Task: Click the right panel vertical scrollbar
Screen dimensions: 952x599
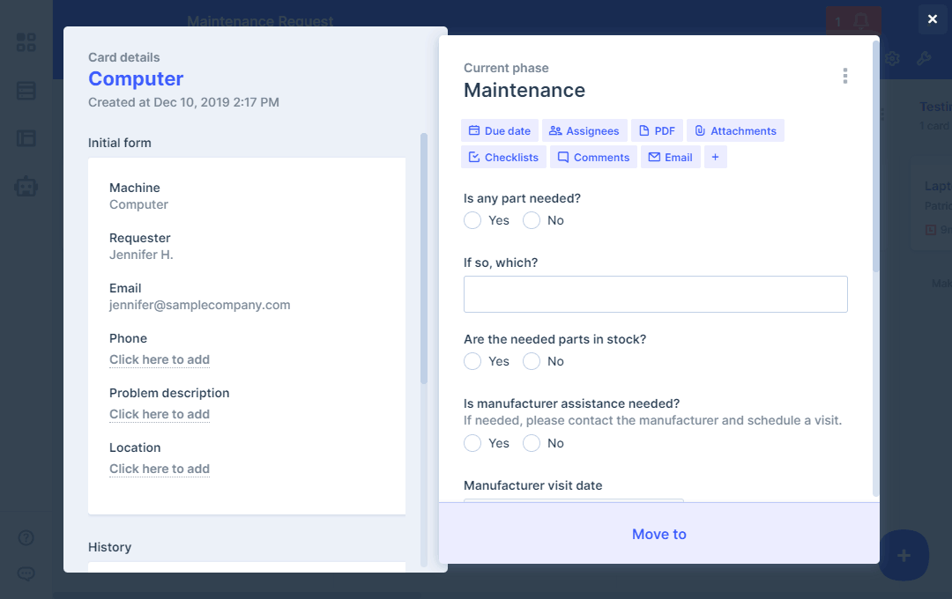Action: point(875,159)
